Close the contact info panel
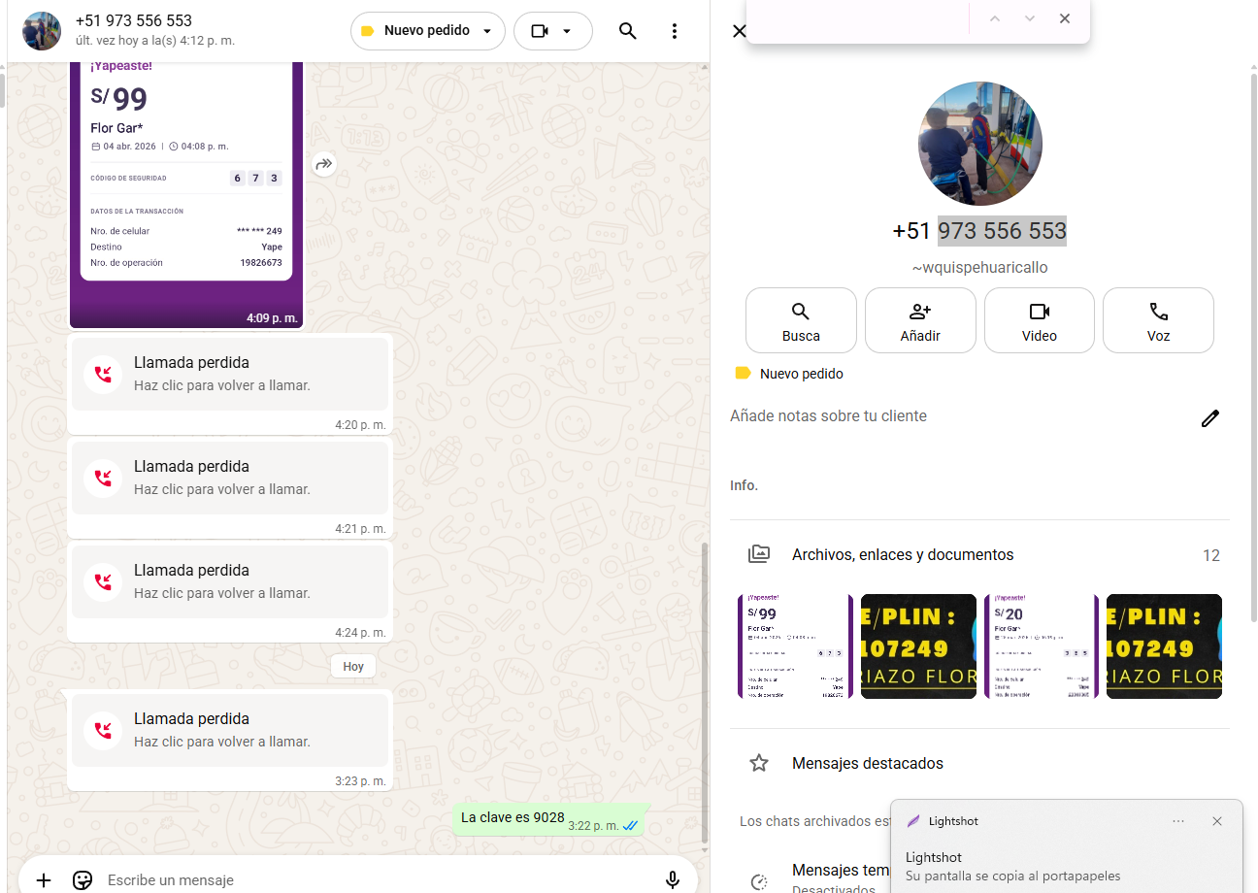The height and width of the screenshot is (893, 1258). coord(739,31)
